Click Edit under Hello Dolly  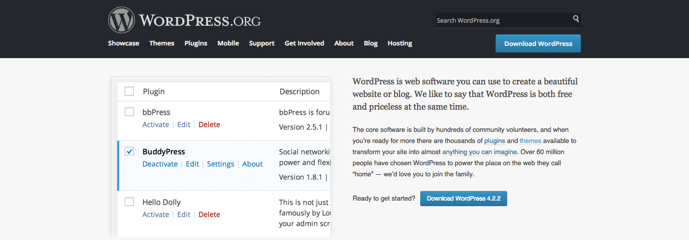pos(184,215)
